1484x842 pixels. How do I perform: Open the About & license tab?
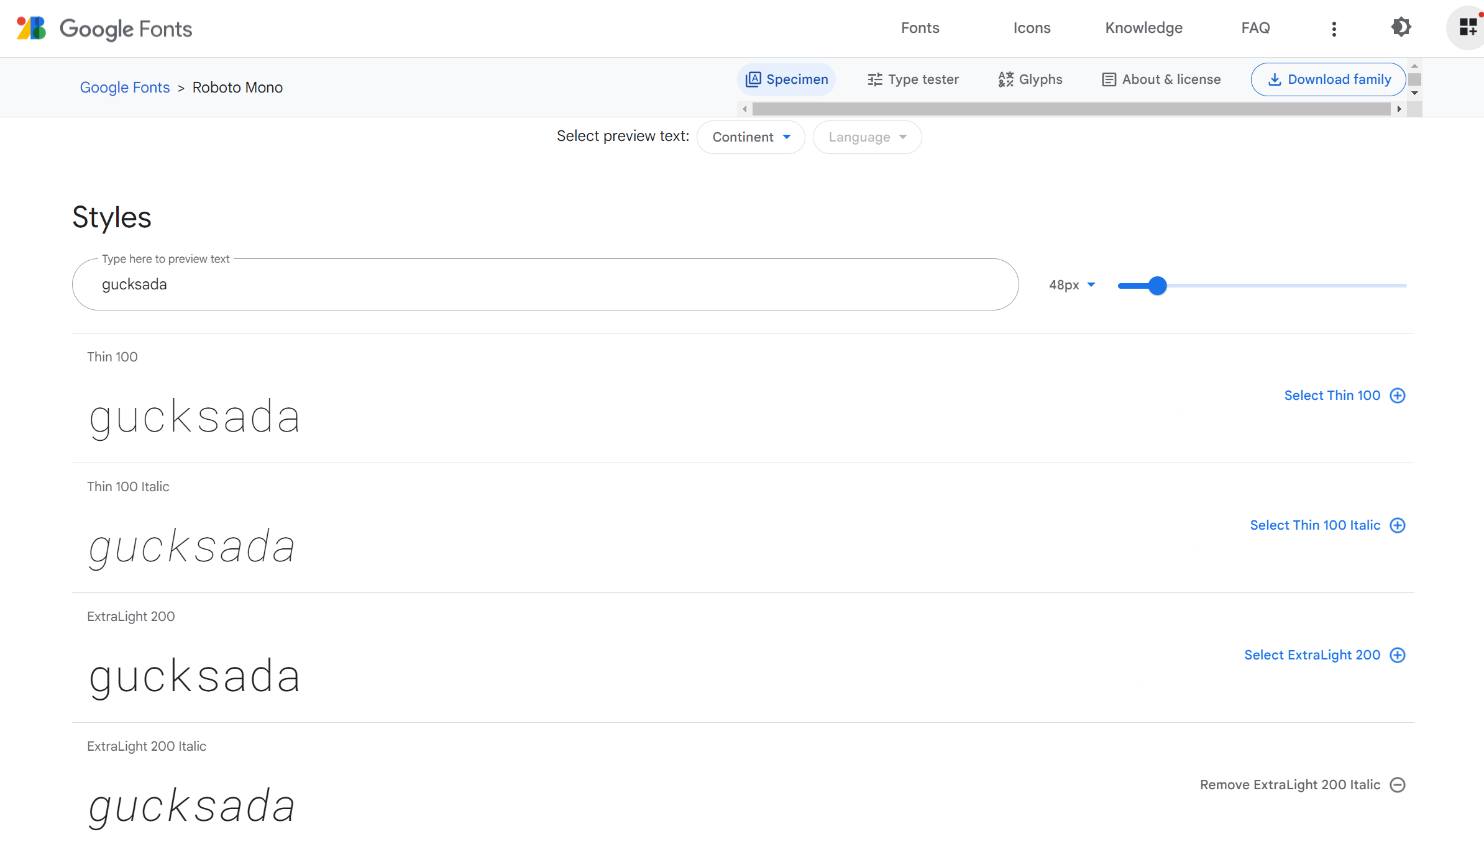tap(1161, 79)
